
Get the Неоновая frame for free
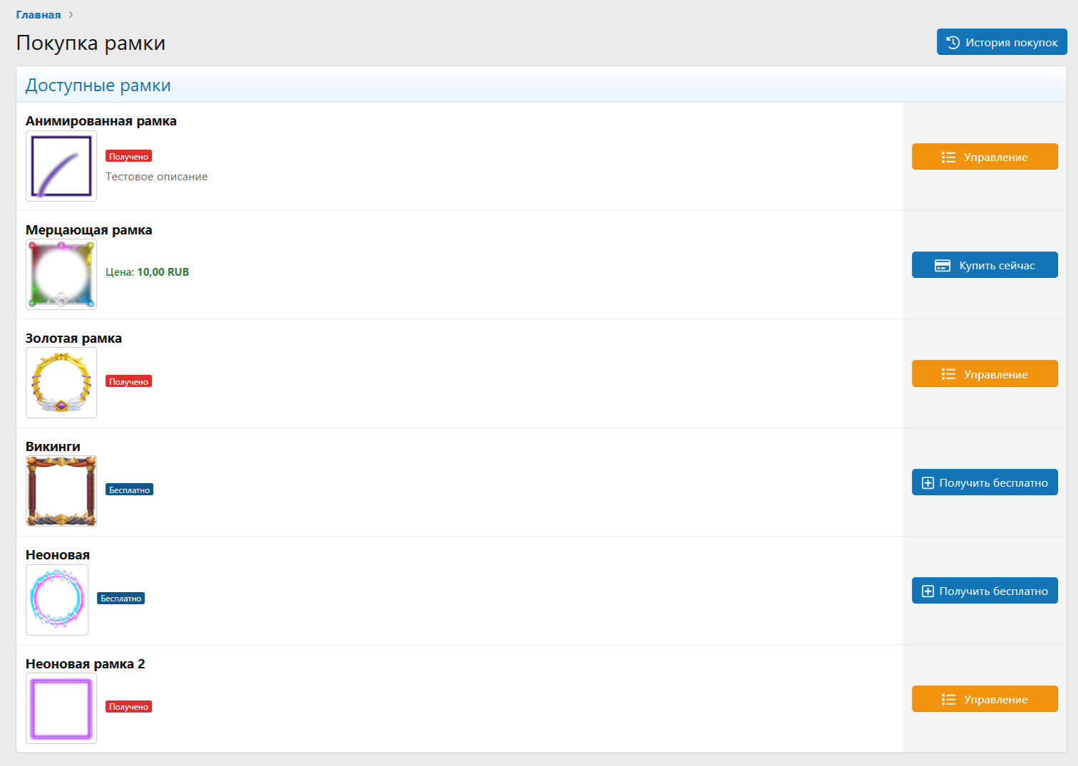tap(984, 591)
